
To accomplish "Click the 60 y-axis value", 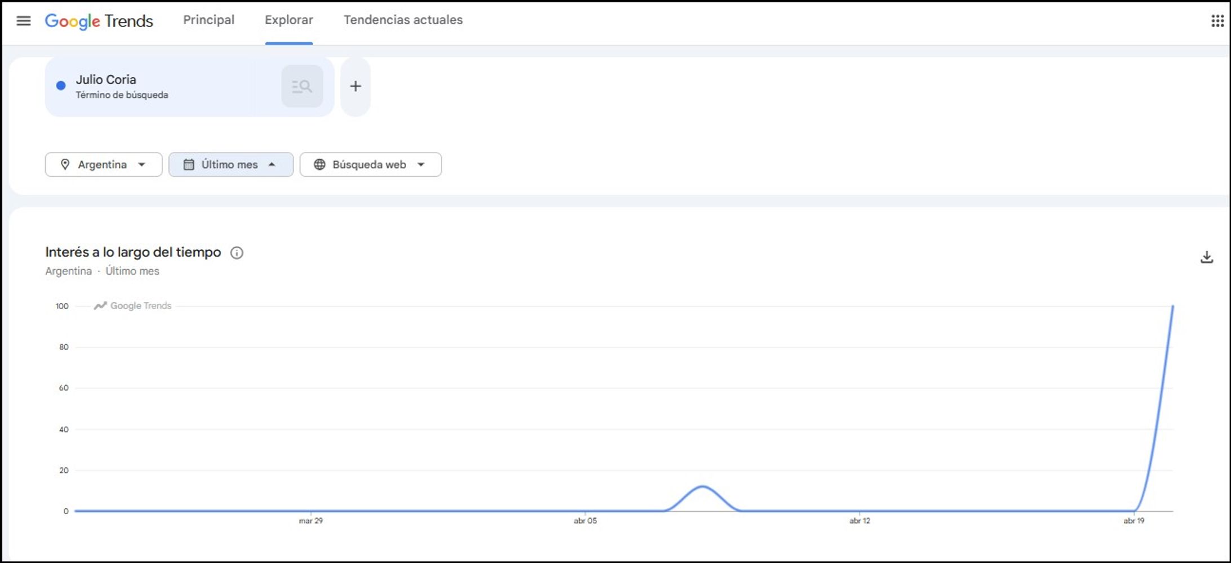I will pyautogui.click(x=64, y=388).
